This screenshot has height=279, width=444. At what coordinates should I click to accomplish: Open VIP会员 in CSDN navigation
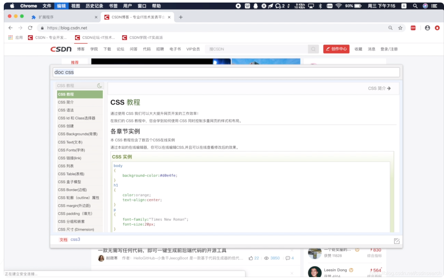click(x=193, y=49)
